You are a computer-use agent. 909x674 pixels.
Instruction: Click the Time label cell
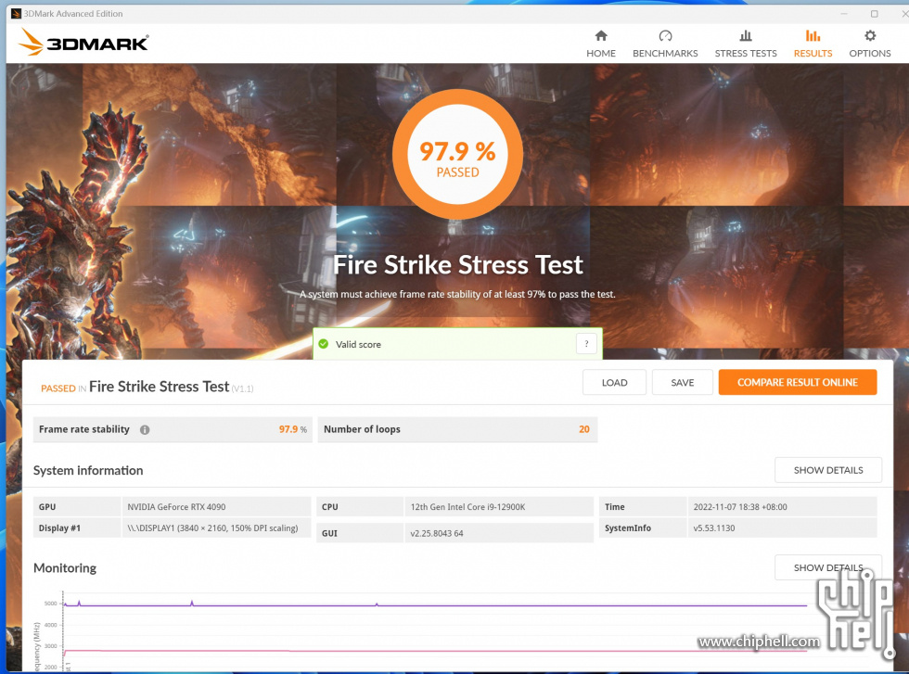[642, 506]
